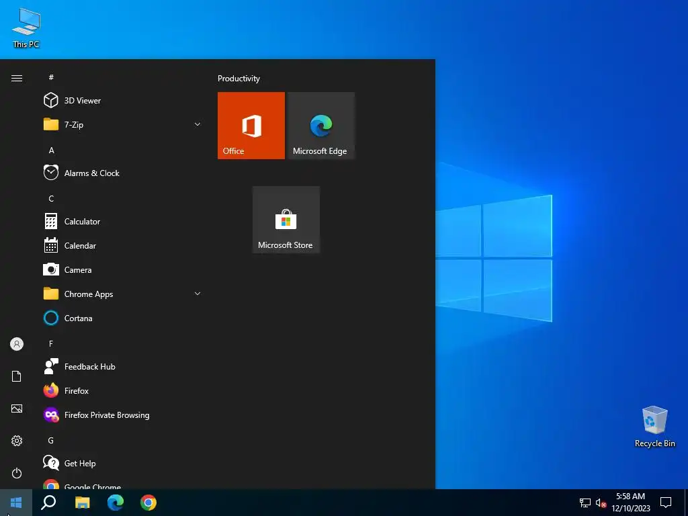Open the Microsoft Store tile
Screen dimensions: 688x516
pyautogui.click(x=286, y=220)
